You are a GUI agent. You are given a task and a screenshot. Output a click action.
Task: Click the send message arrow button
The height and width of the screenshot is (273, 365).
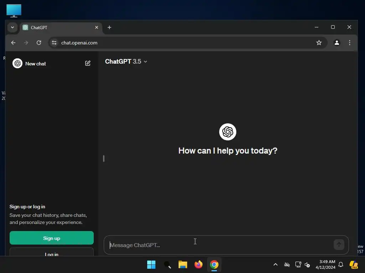pyautogui.click(x=339, y=245)
